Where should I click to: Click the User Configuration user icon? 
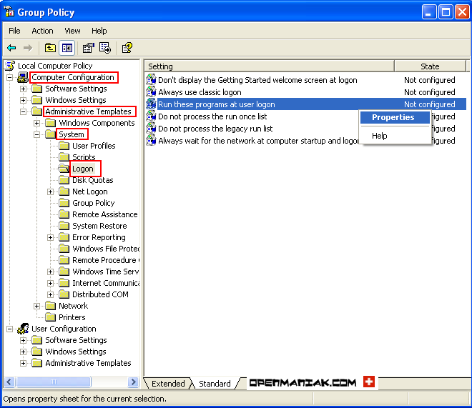point(23,329)
